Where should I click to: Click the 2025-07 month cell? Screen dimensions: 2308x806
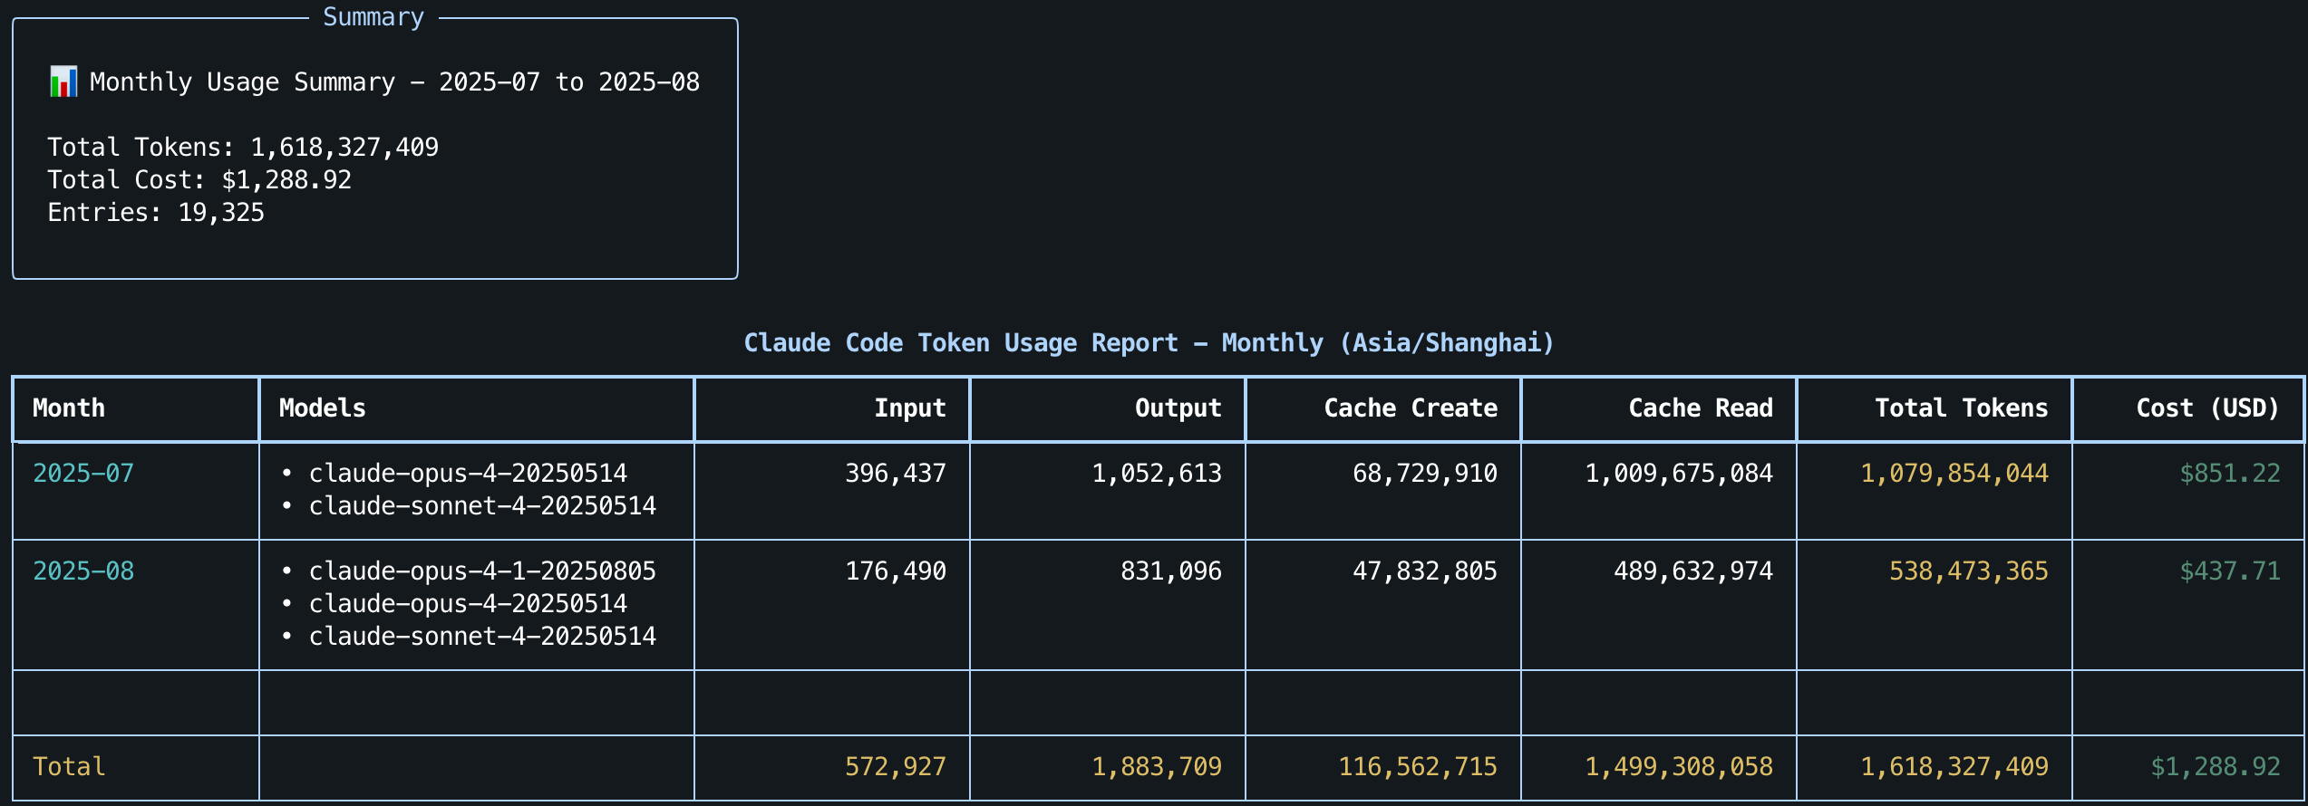[83, 474]
